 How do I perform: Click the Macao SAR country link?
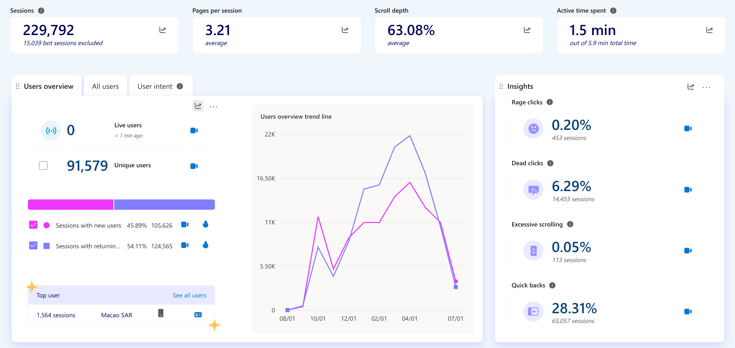117,315
